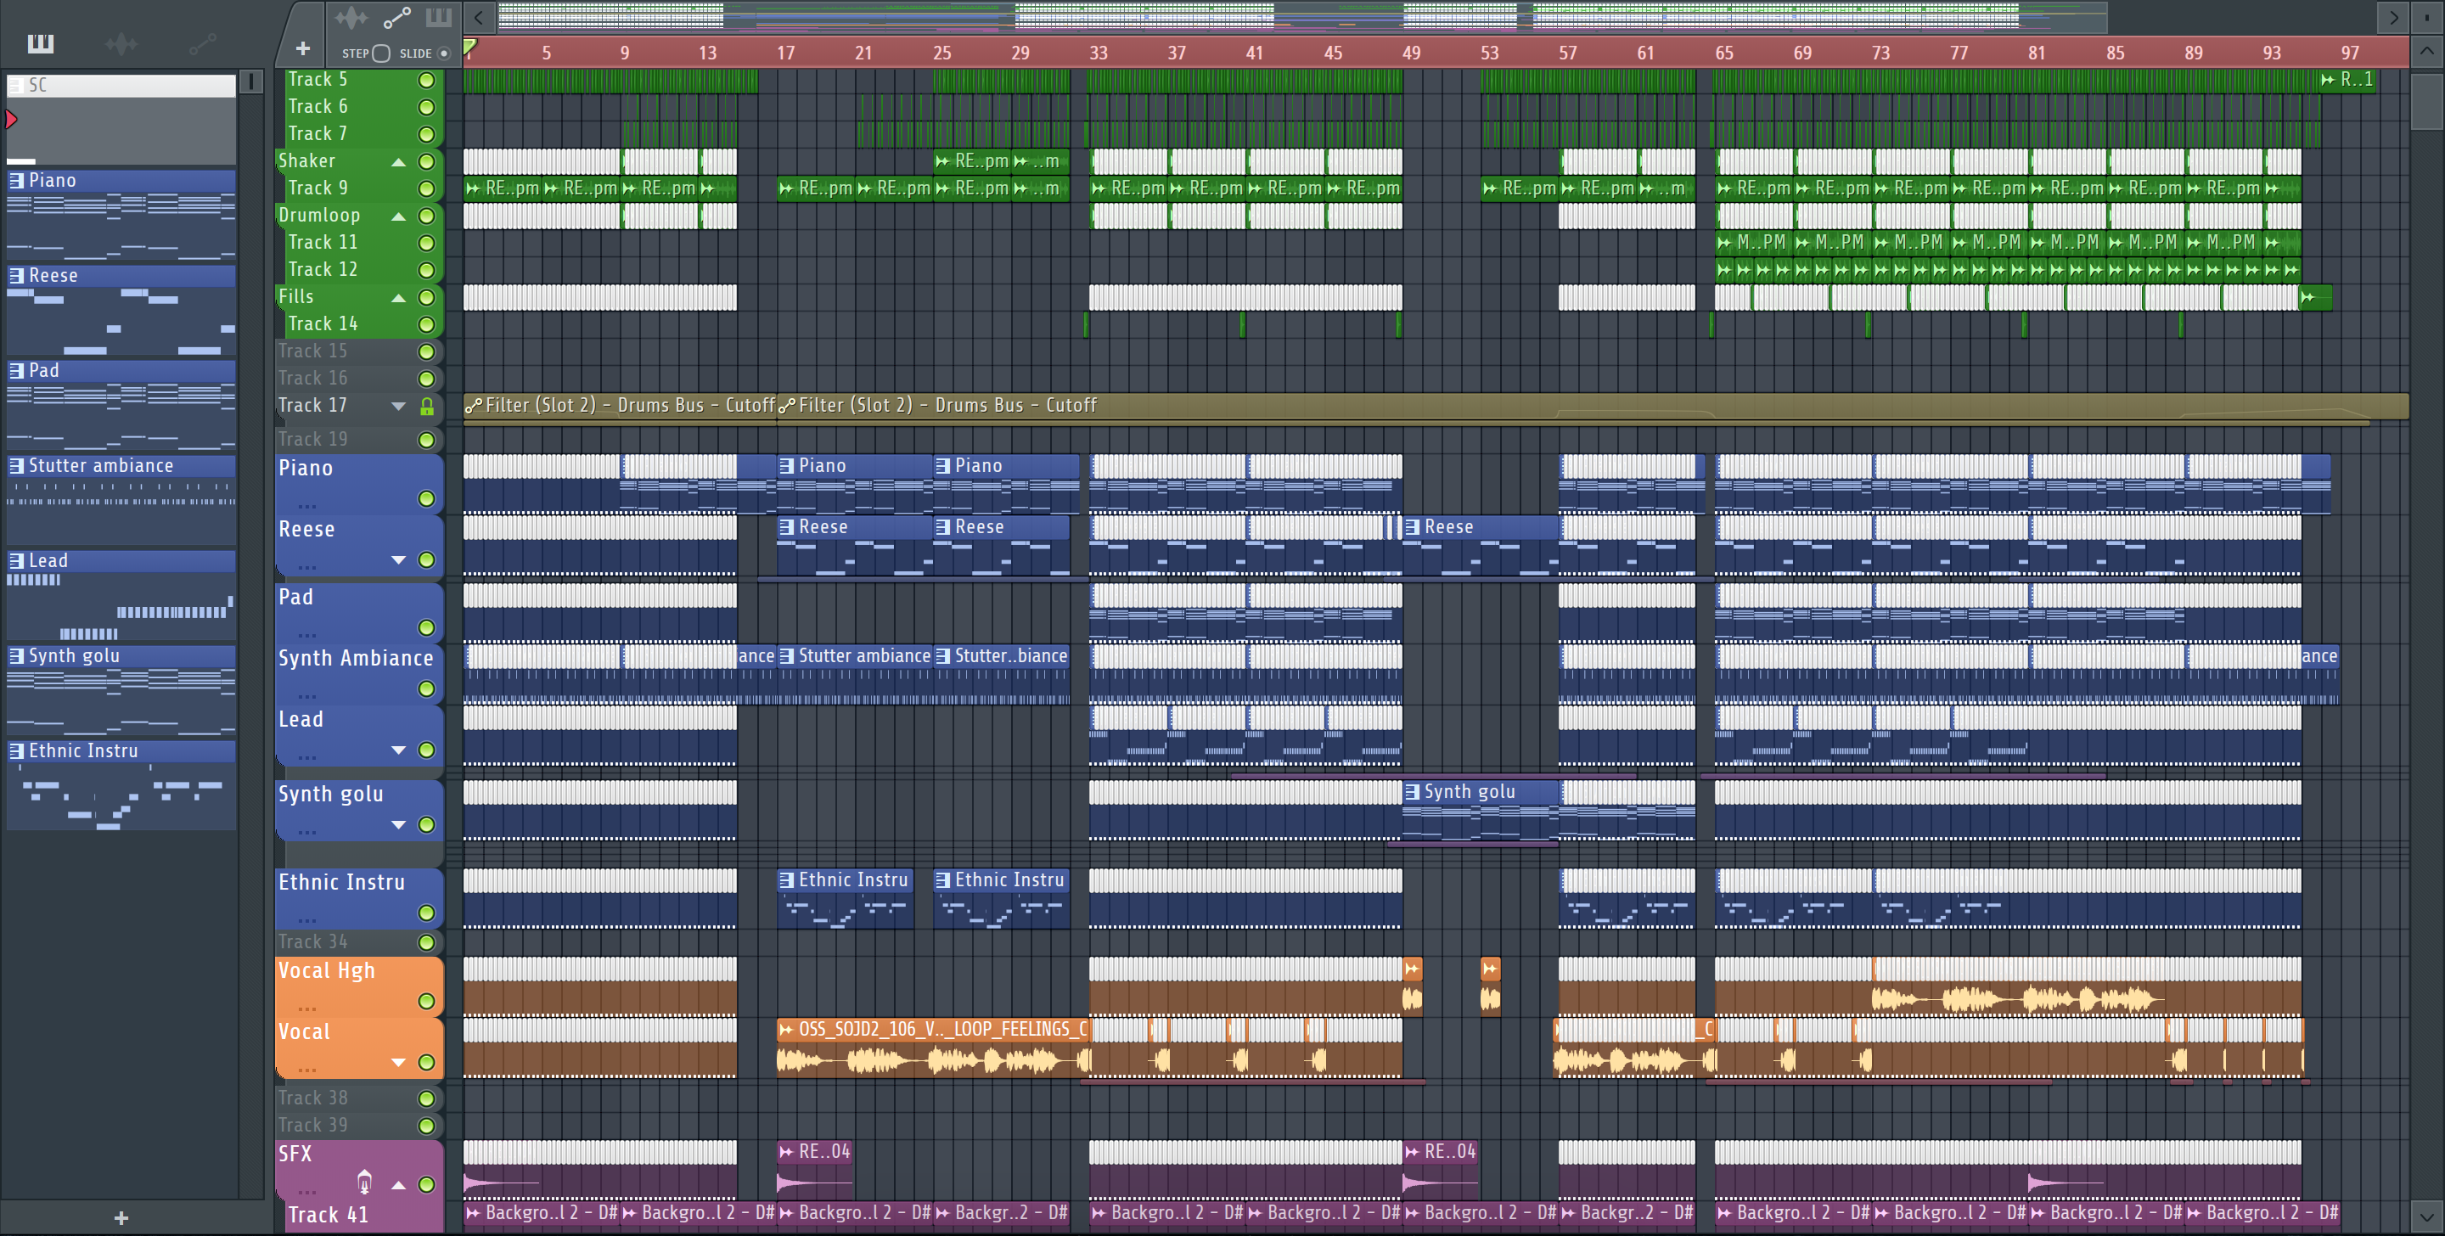Toggle the SLIDE option
The image size is (2445, 1236).
(x=443, y=53)
